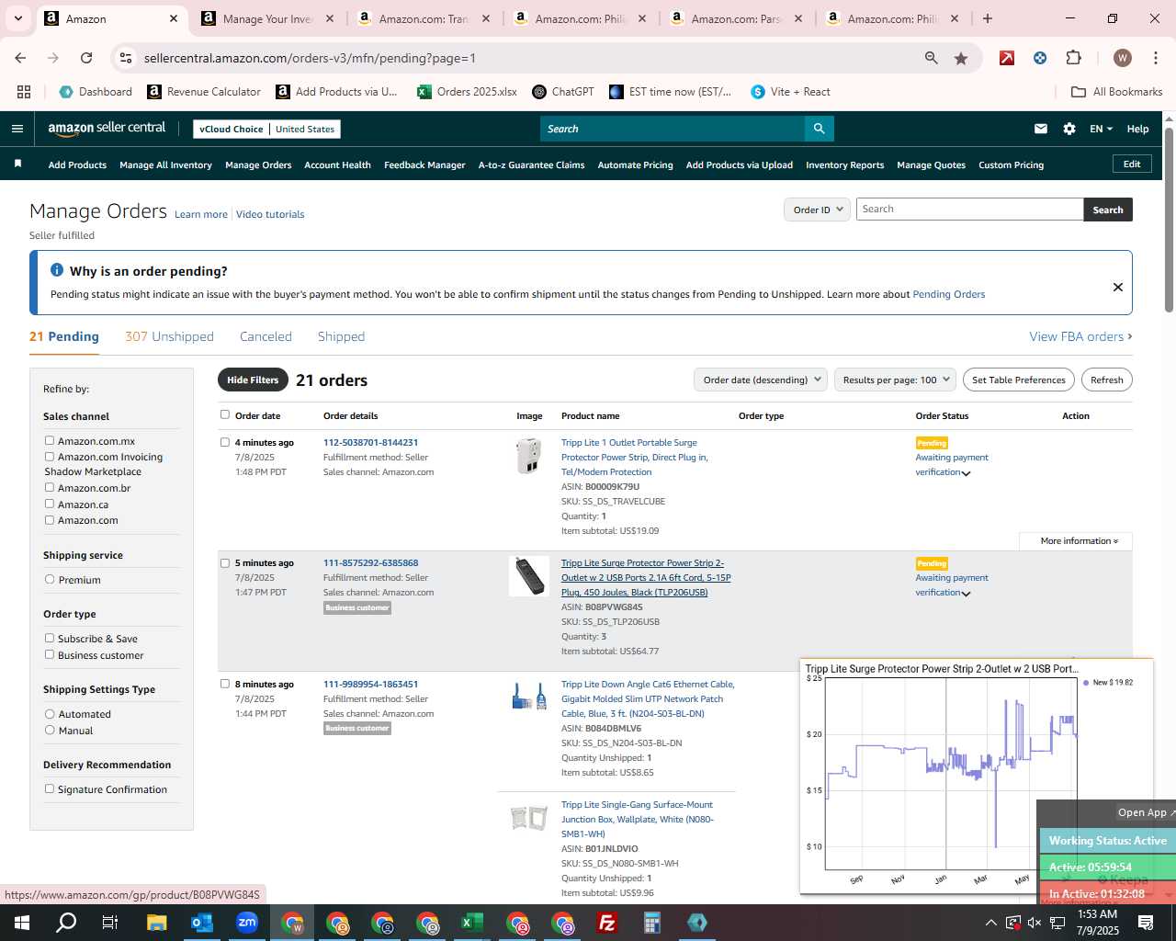This screenshot has height=941, width=1176.
Task: Open order 111-9989954-1863451 link
Action: click(x=370, y=684)
